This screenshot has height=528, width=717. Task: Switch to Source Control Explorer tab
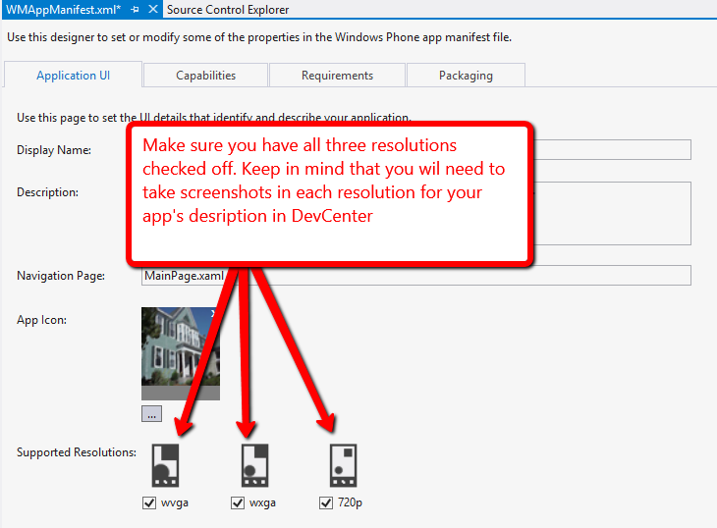click(228, 9)
